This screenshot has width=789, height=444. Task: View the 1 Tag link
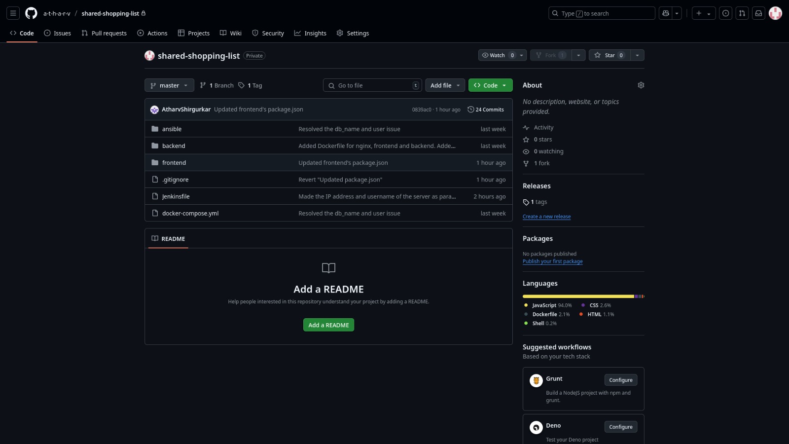pyautogui.click(x=250, y=85)
